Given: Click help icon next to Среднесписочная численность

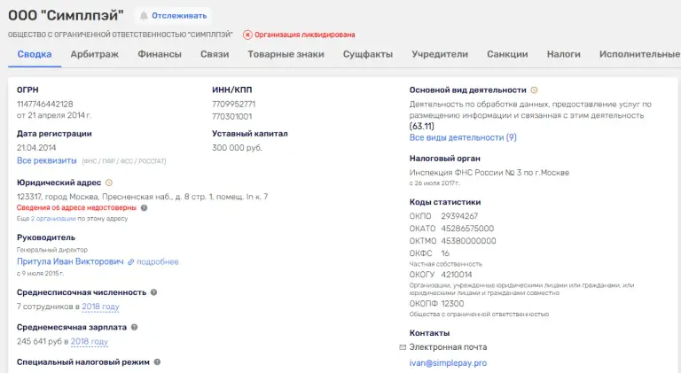Looking at the screenshot, I should coord(153,292).
